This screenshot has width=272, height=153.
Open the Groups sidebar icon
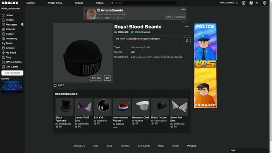click(3, 48)
